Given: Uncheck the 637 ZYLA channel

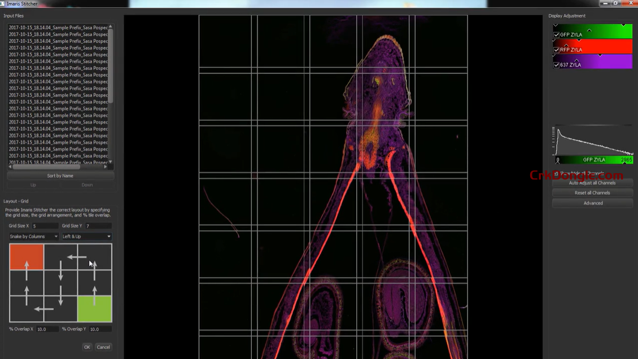Looking at the screenshot, I should point(557,65).
